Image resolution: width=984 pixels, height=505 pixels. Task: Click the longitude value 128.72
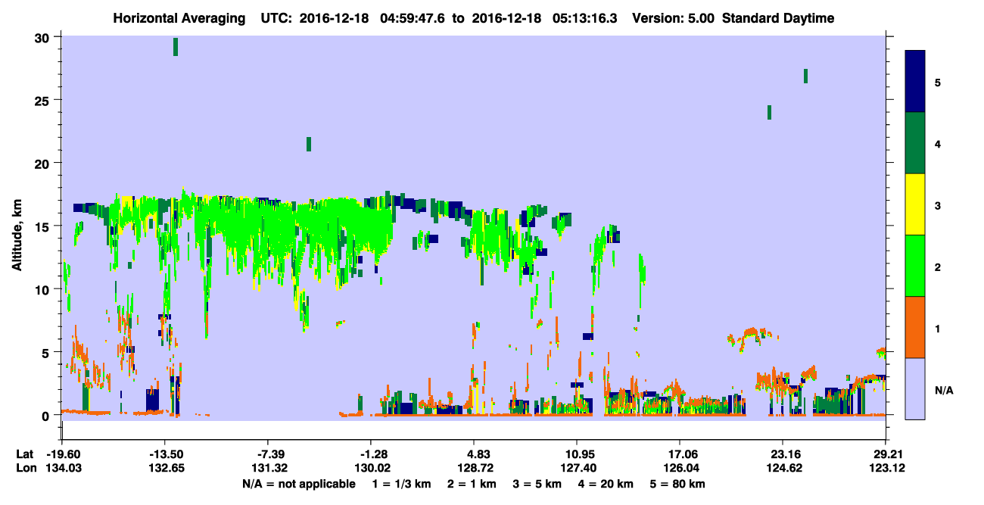(474, 468)
